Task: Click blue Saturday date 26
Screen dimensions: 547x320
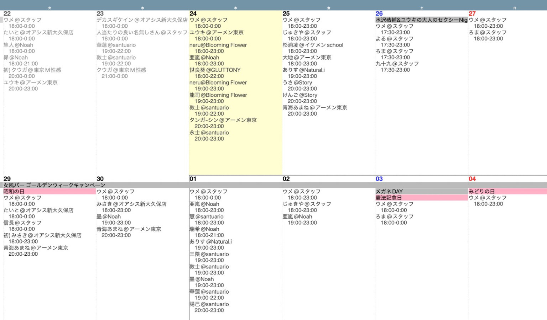Action: pyautogui.click(x=379, y=14)
